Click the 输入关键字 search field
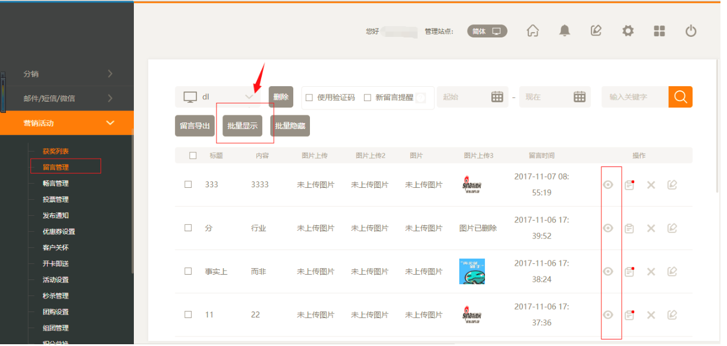 [634, 97]
